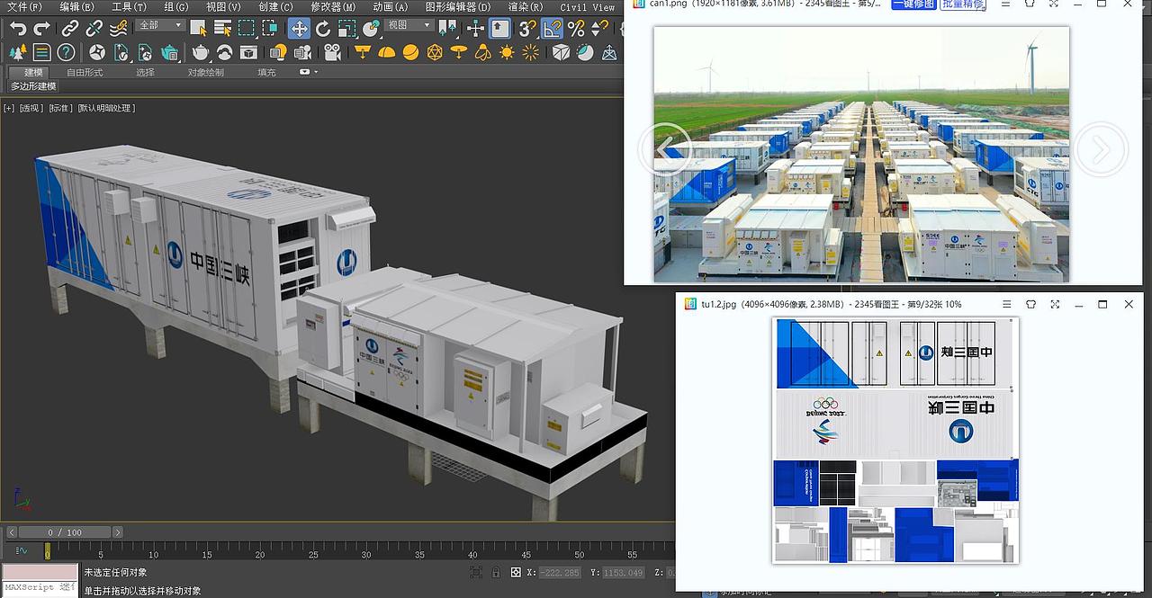
Task: Click the yellow sphere light icon
Action: pos(410,52)
